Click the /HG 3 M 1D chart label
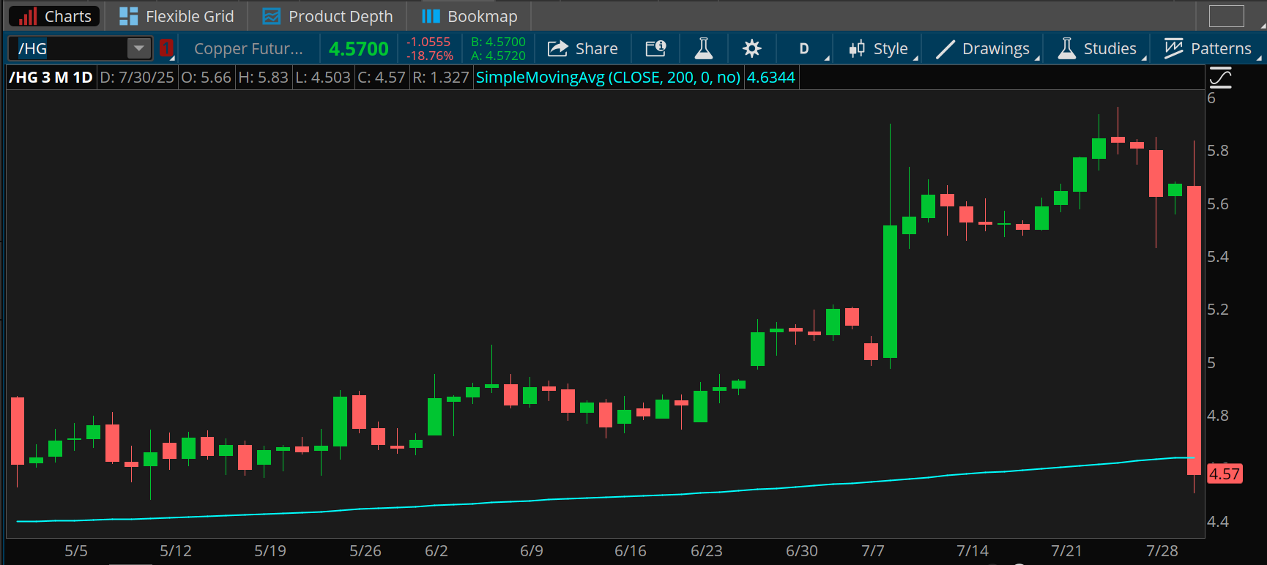Image resolution: width=1267 pixels, height=565 pixels. [x=51, y=78]
